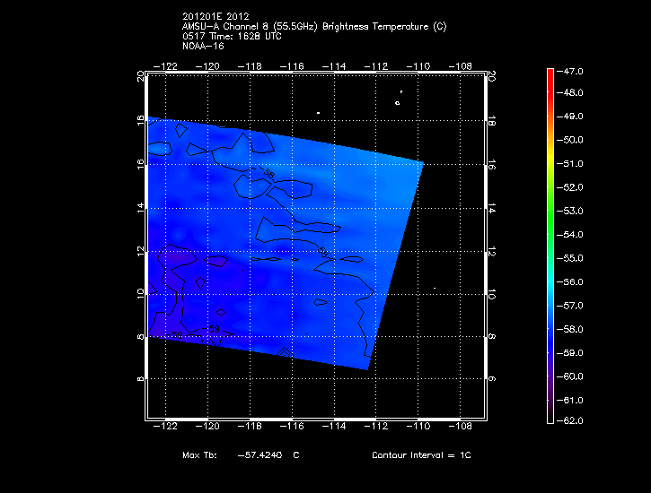
Task: Click the green section of the color bar
Action: pyautogui.click(x=550, y=211)
